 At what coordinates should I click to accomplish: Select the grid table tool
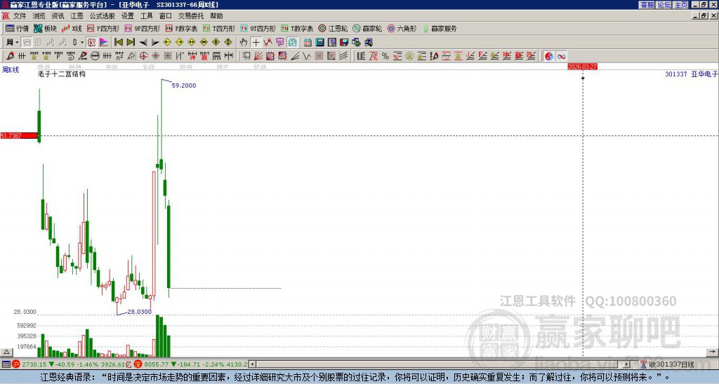point(319,56)
